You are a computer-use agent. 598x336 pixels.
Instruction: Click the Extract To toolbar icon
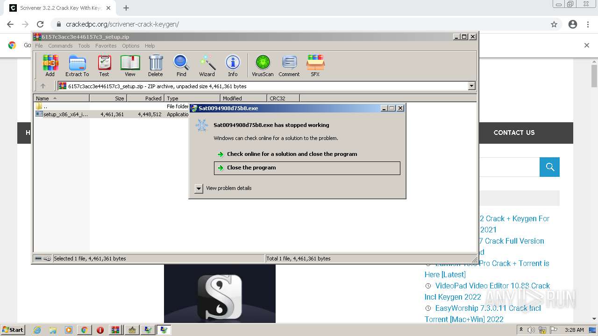click(77, 66)
